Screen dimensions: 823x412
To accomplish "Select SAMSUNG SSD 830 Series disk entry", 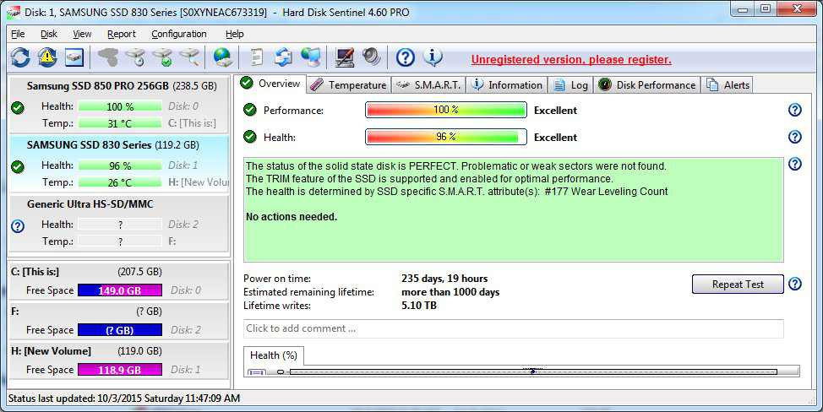I will [119, 164].
